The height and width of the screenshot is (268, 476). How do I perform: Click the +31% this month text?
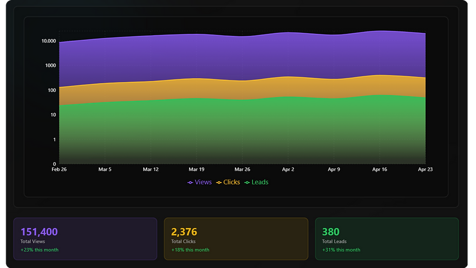(x=341, y=250)
